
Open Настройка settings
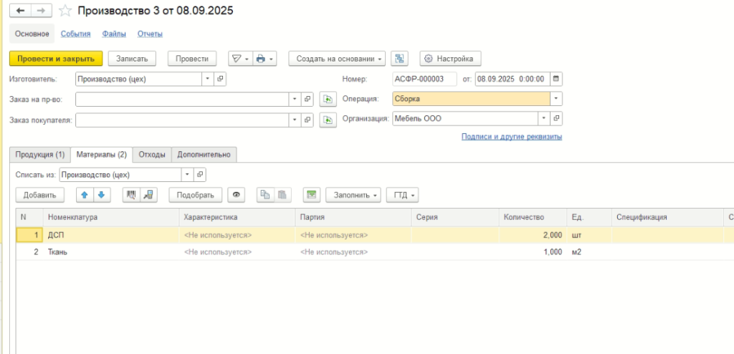[x=450, y=59]
